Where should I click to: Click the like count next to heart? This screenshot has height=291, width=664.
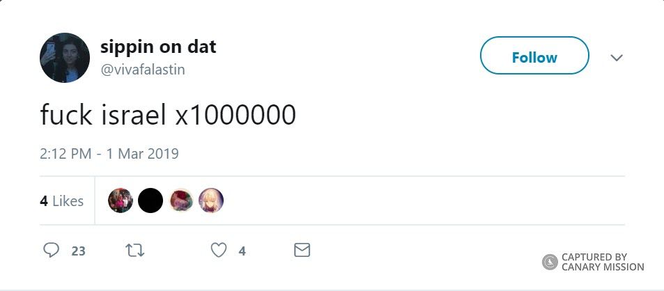point(242,251)
